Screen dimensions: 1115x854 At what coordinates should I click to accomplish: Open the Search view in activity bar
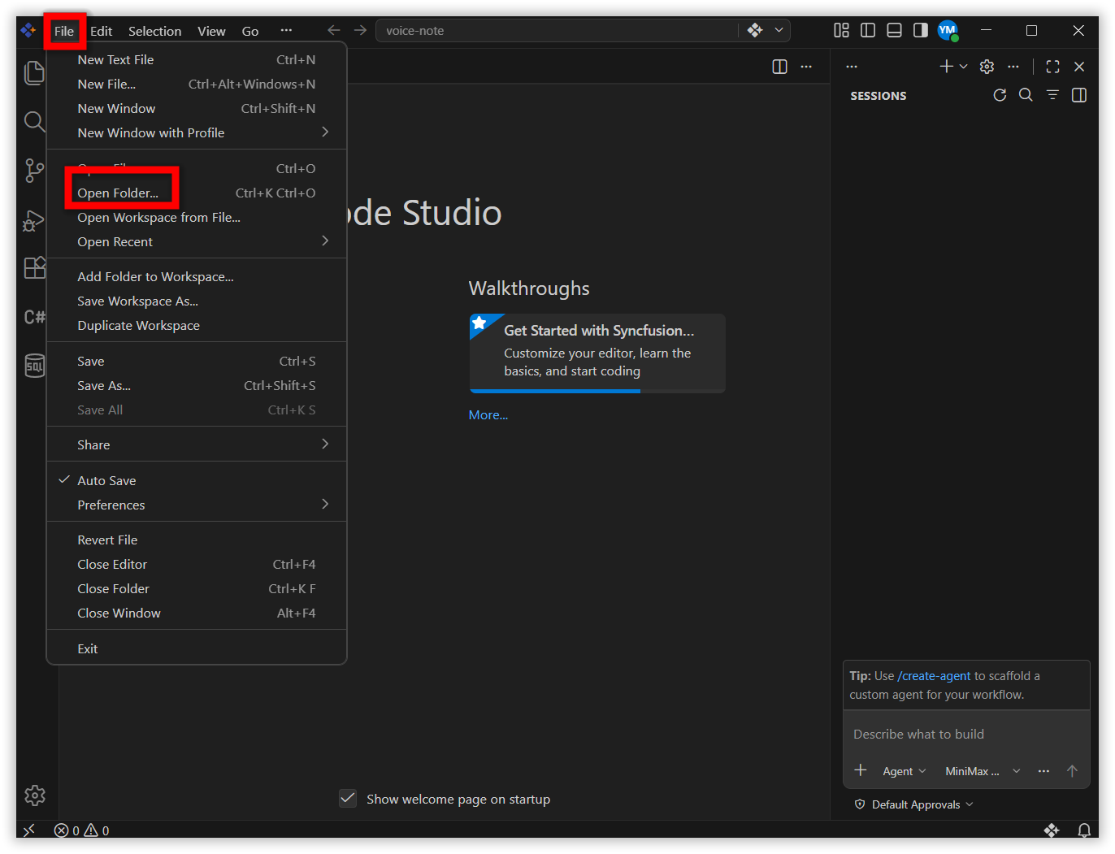[34, 122]
